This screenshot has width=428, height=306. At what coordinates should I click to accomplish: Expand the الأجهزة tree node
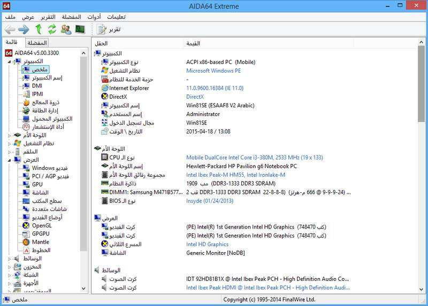(x=9, y=284)
